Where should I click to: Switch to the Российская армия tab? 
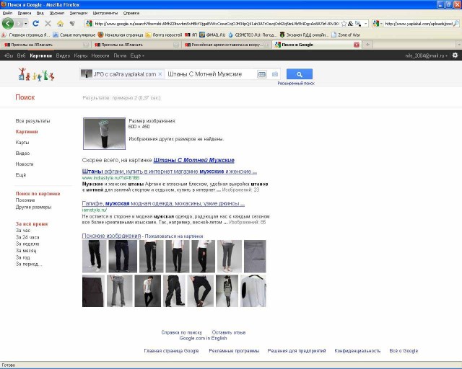click(x=226, y=45)
